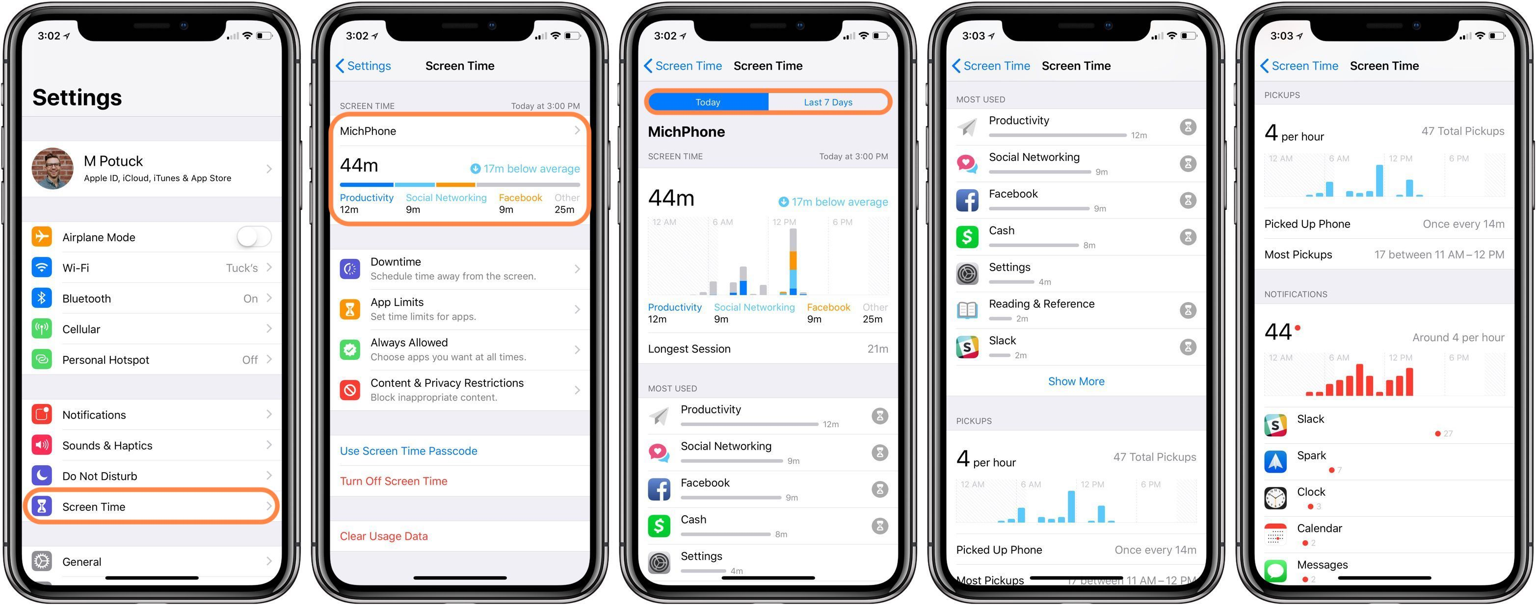
Task: Show More most used apps
Action: (x=1075, y=382)
